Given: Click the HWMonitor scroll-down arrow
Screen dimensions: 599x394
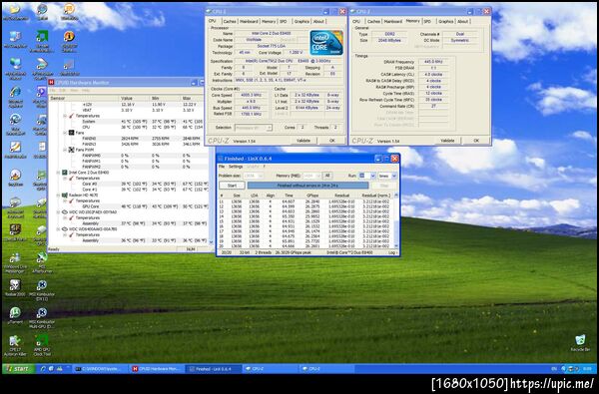Looking at the screenshot, I should click(211, 242).
